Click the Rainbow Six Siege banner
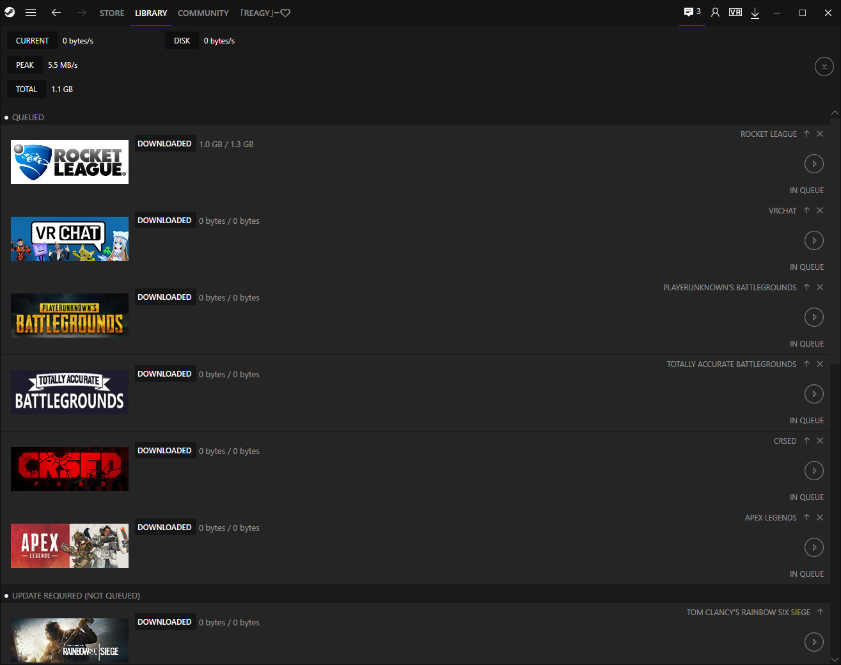Image resolution: width=841 pixels, height=665 pixels. pos(70,640)
